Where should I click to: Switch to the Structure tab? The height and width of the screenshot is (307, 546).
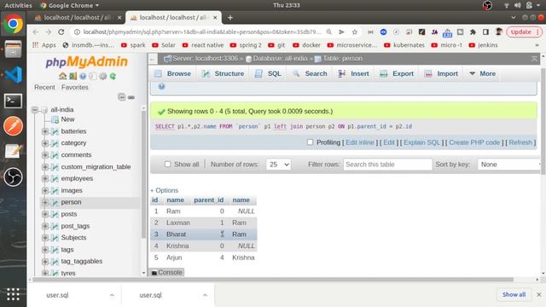point(224,73)
